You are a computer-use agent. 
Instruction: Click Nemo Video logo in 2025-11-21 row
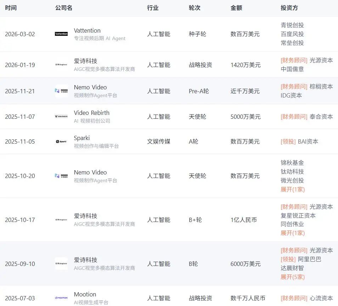tap(61, 91)
